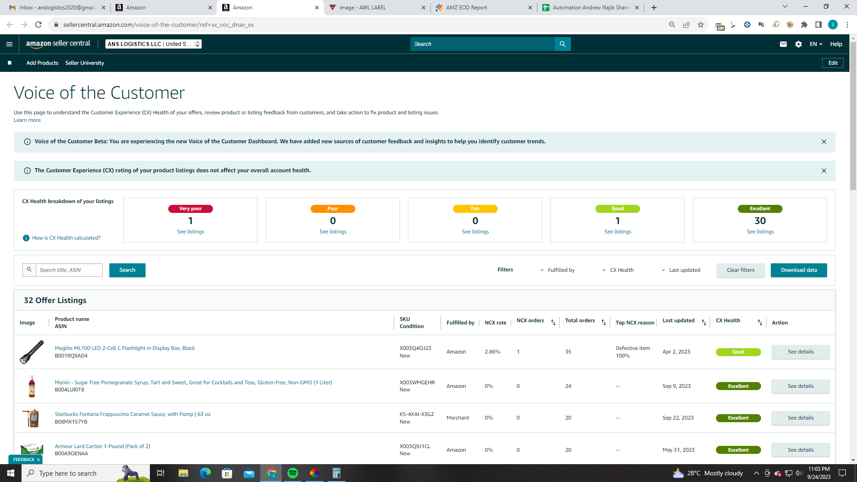Expand the Fulfilled by filter
Image resolution: width=857 pixels, height=482 pixels.
(557, 270)
